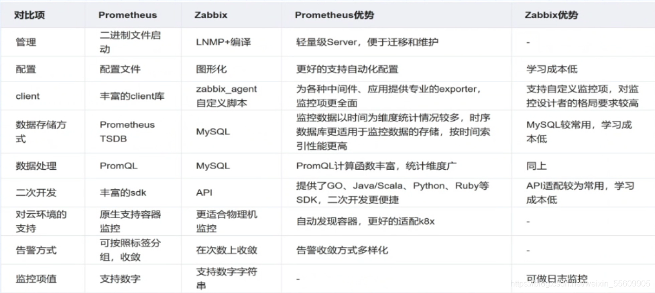Select the cell '可按照标签分组，收敛'
Image resolution: width=655 pixels, height=293 pixels.
click(130, 250)
